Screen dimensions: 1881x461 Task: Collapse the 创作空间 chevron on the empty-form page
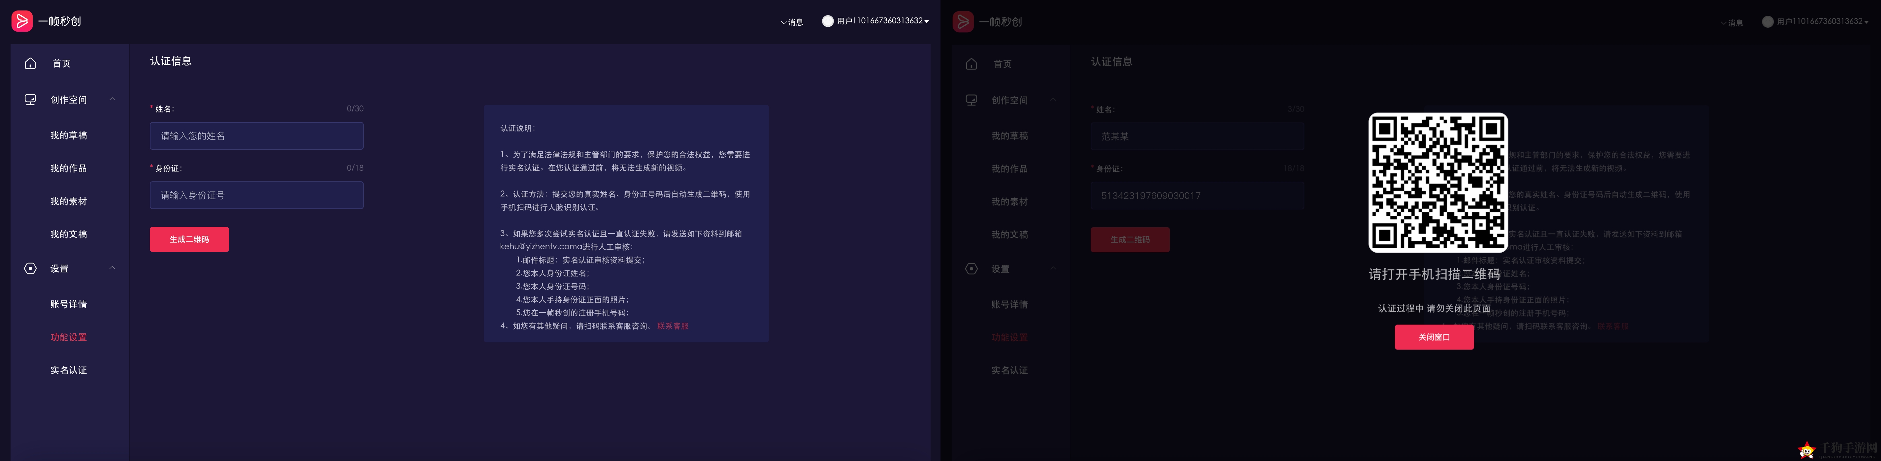[x=113, y=99]
